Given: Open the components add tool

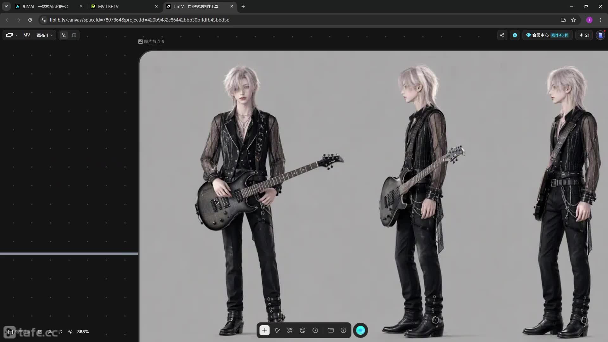Looking at the screenshot, I should [290, 330].
